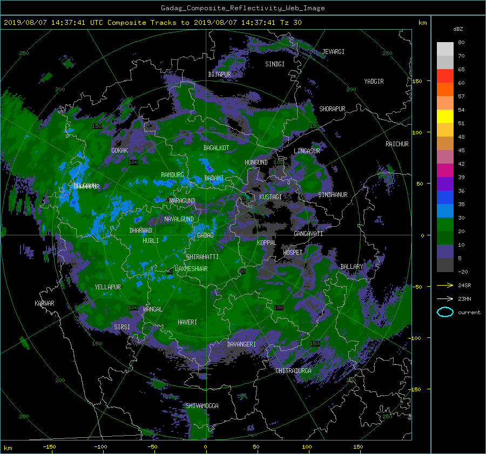Click the HANGAL city label
Viewport: 486px width, 454px height.
pyautogui.click(x=152, y=309)
